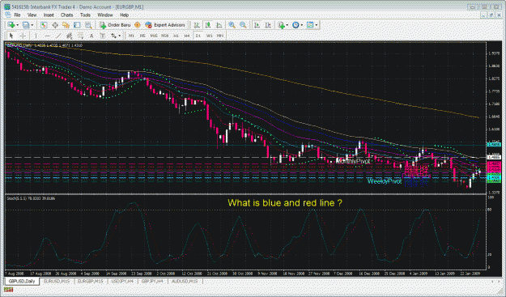Switch to bar chart display

(x=197, y=25)
